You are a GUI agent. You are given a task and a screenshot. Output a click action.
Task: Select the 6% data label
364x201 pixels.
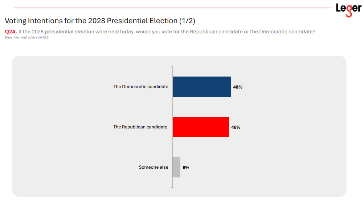pyautogui.click(x=186, y=168)
